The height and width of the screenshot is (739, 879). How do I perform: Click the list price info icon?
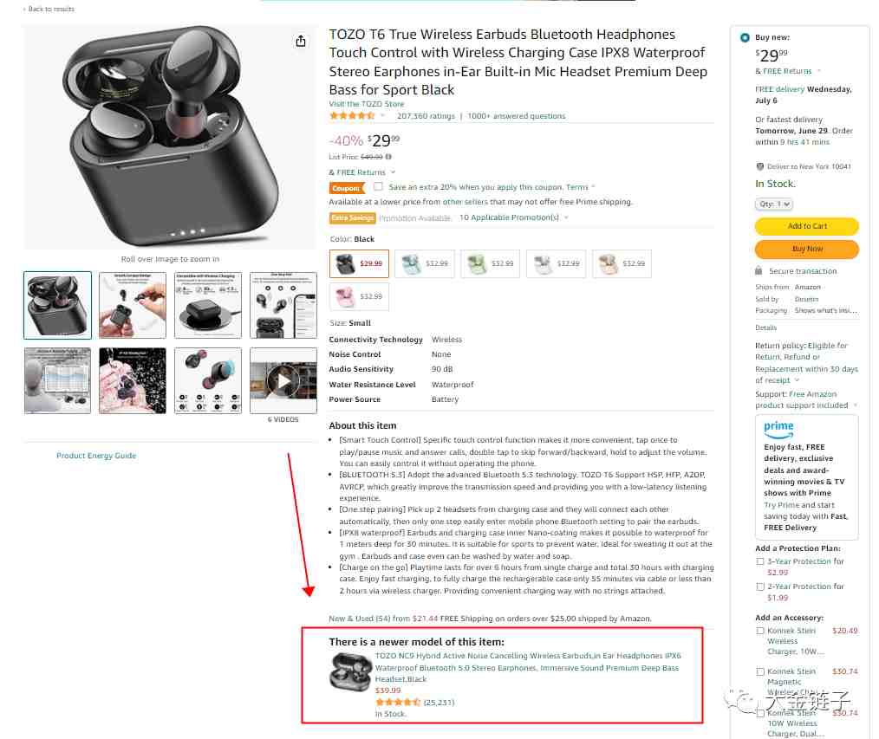(388, 157)
